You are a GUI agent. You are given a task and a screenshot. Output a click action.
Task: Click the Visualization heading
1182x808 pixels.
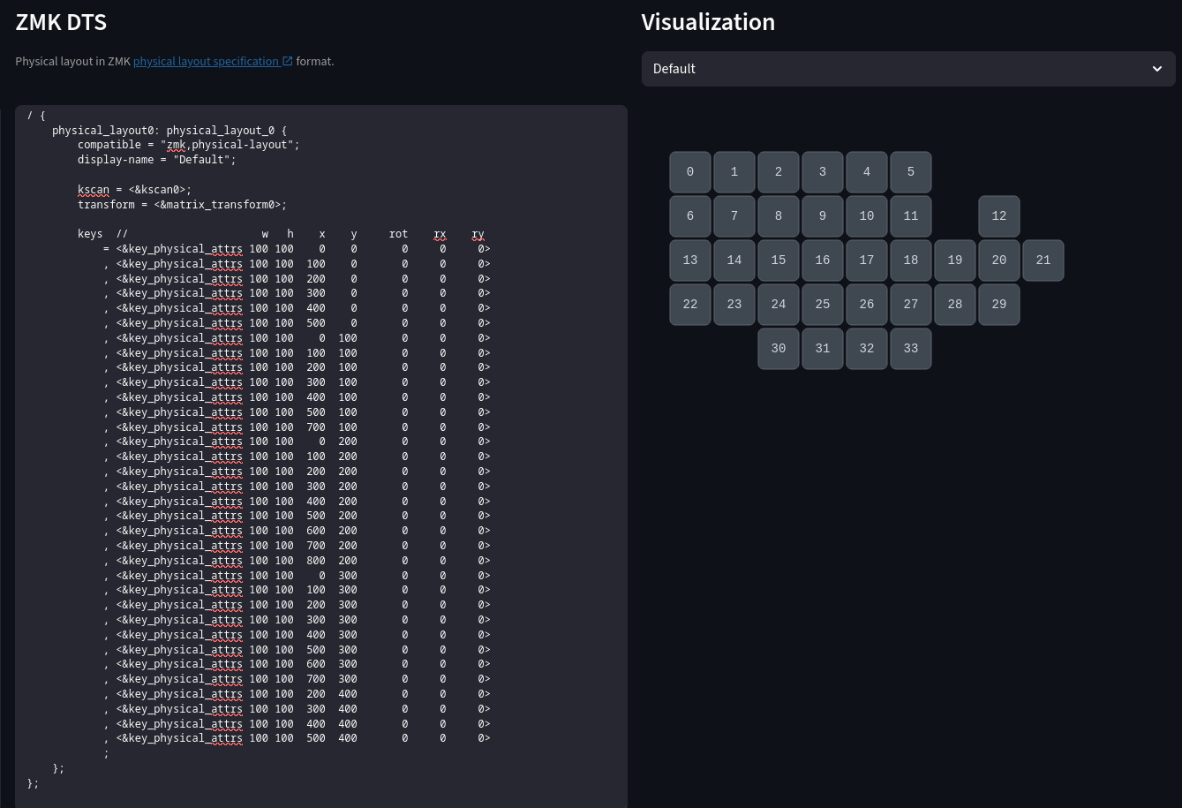coord(708,22)
